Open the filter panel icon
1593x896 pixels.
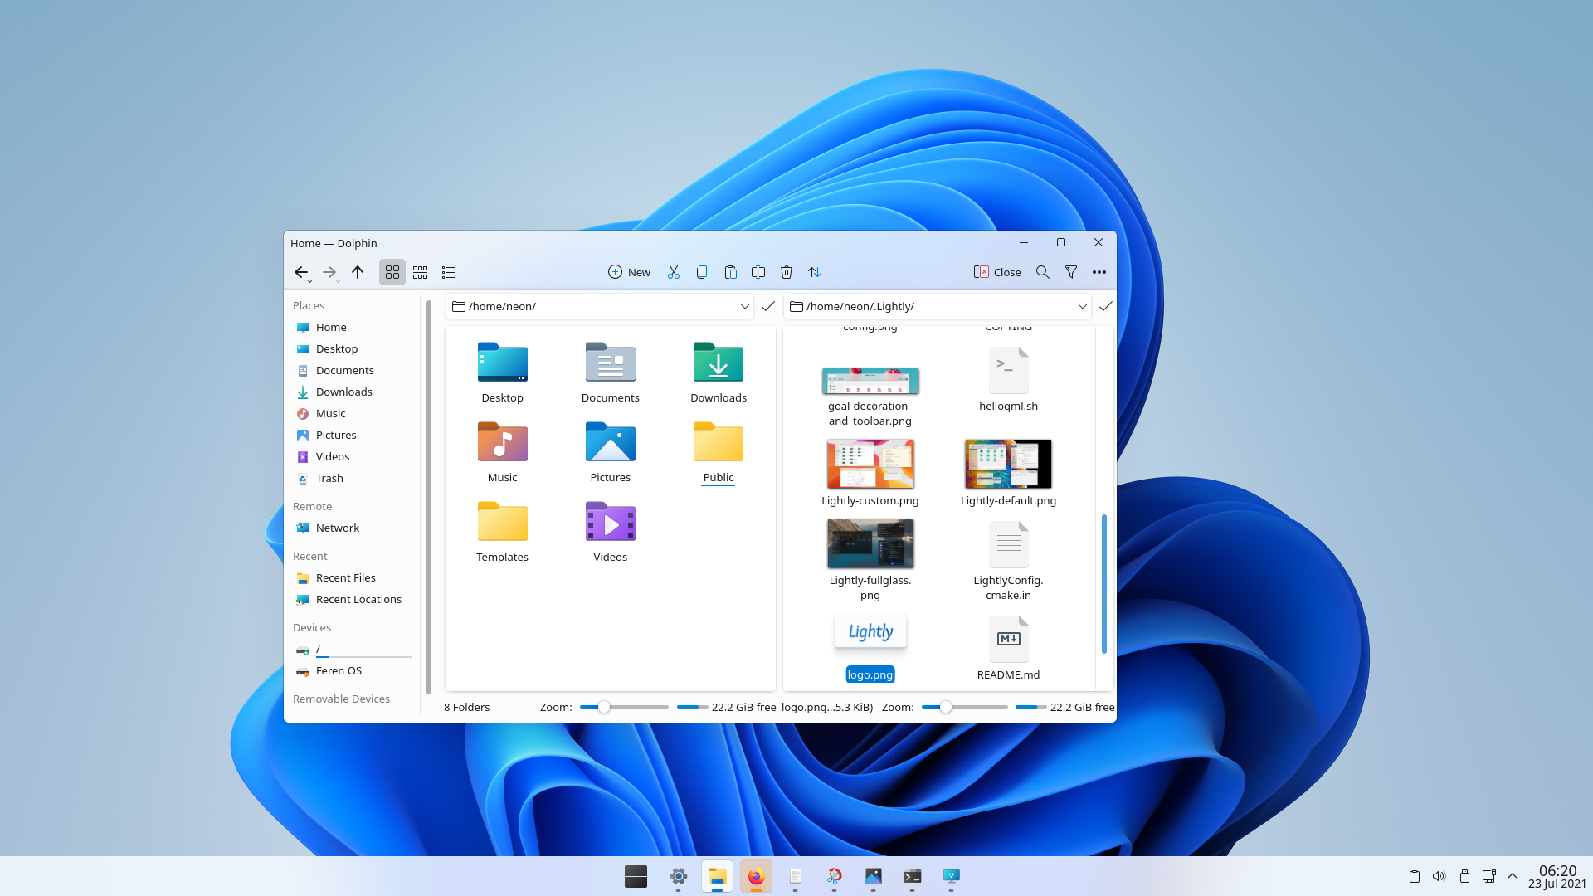pyautogui.click(x=1071, y=272)
